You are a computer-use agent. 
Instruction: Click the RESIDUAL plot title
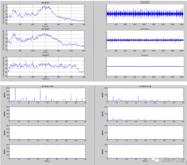144,55
